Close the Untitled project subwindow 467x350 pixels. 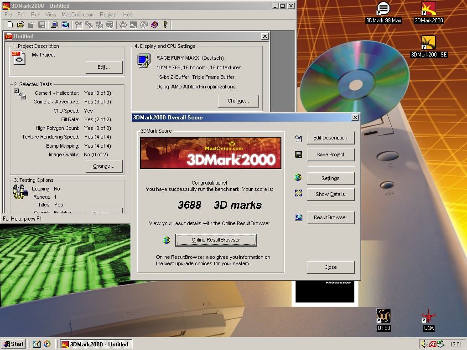(x=265, y=36)
